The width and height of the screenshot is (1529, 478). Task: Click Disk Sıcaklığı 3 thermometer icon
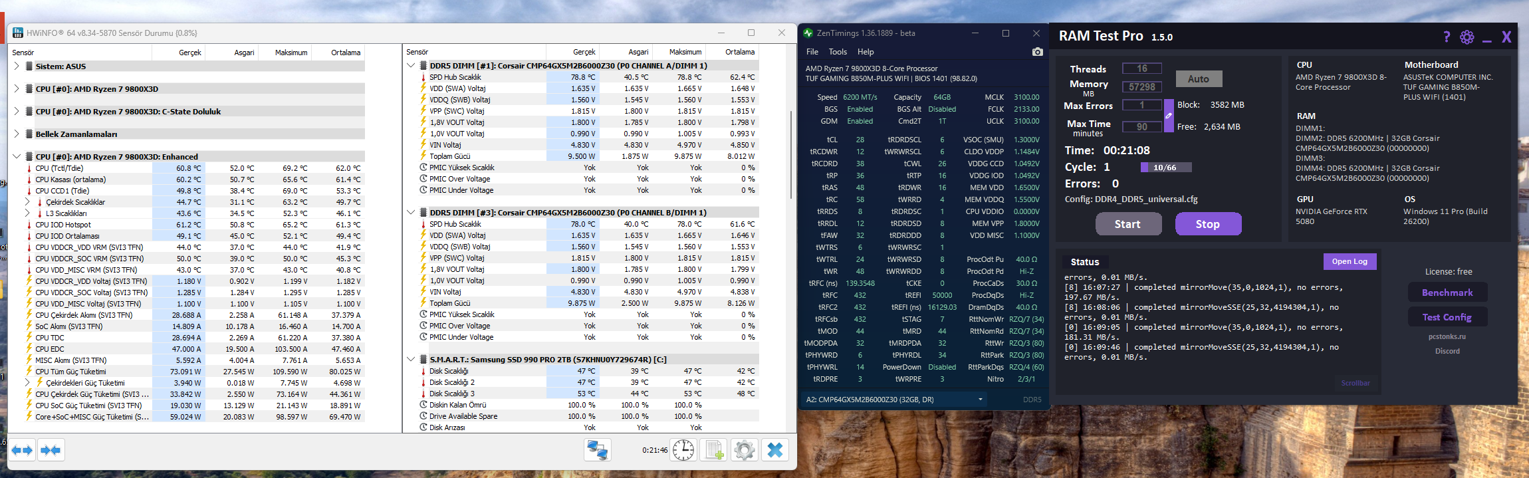[x=423, y=394]
